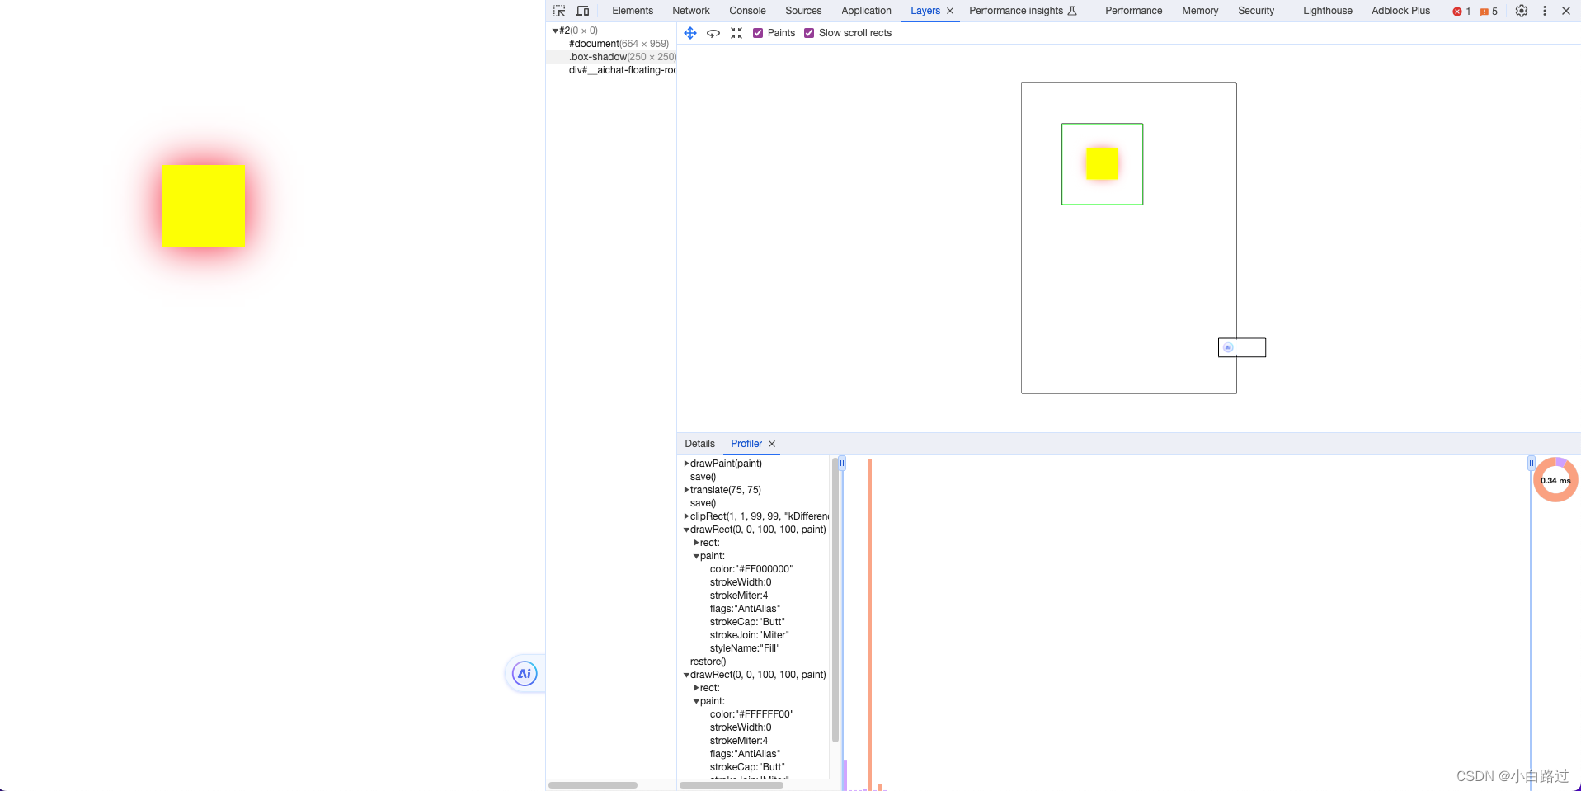Select color:"#FF000000" property line

coord(751,569)
